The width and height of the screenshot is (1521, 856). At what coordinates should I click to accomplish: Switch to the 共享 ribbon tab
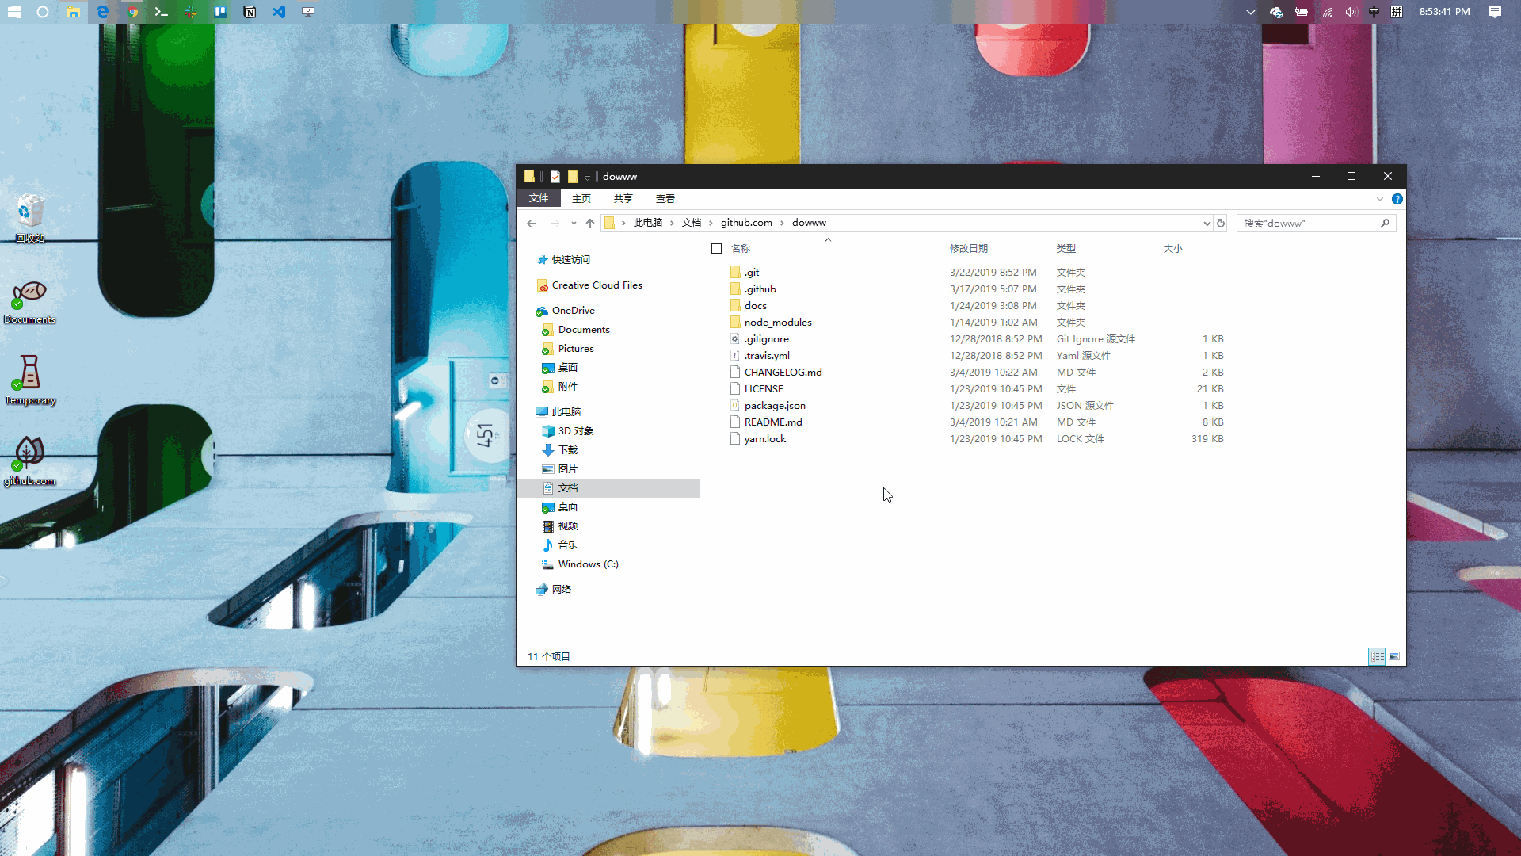tap(623, 199)
